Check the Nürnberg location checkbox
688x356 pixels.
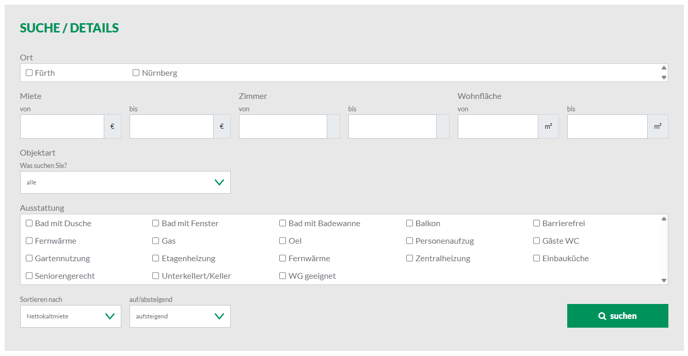pos(136,73)
